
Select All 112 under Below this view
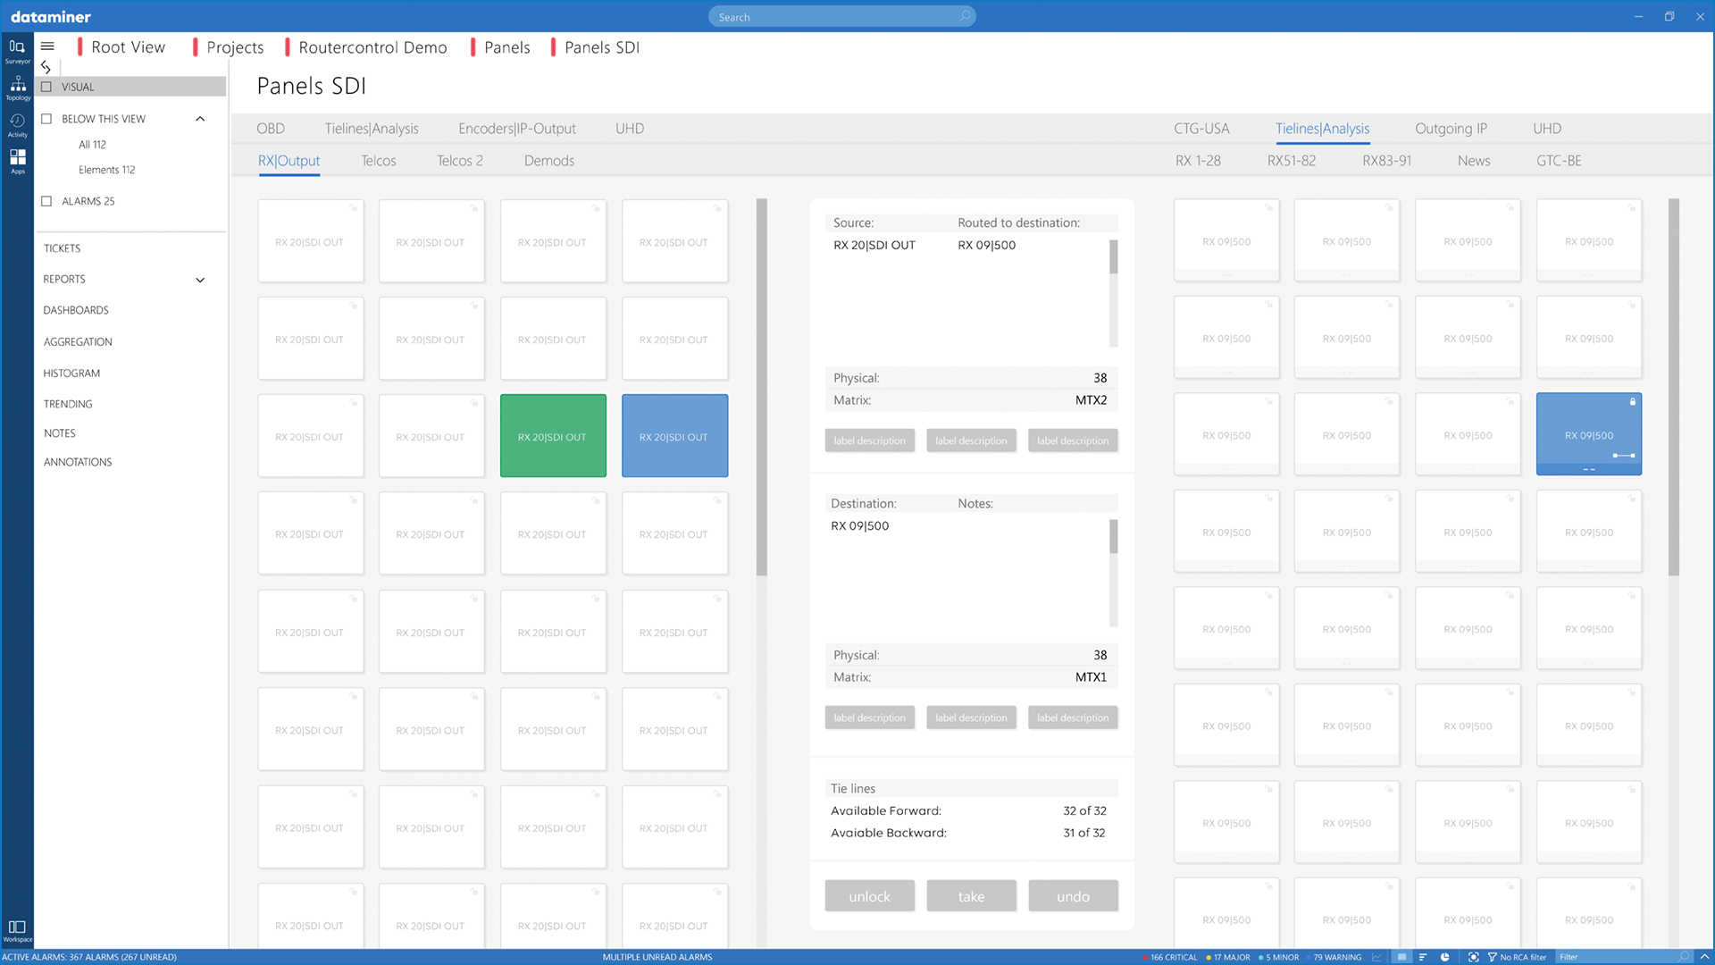point(92,145)
